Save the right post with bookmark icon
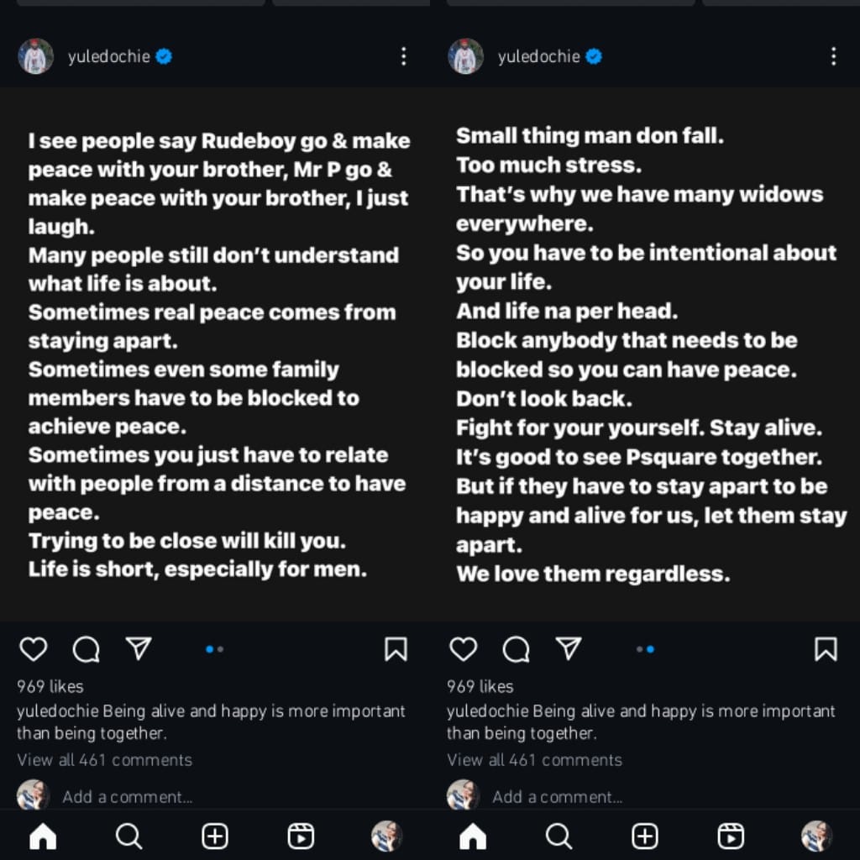 826,649
